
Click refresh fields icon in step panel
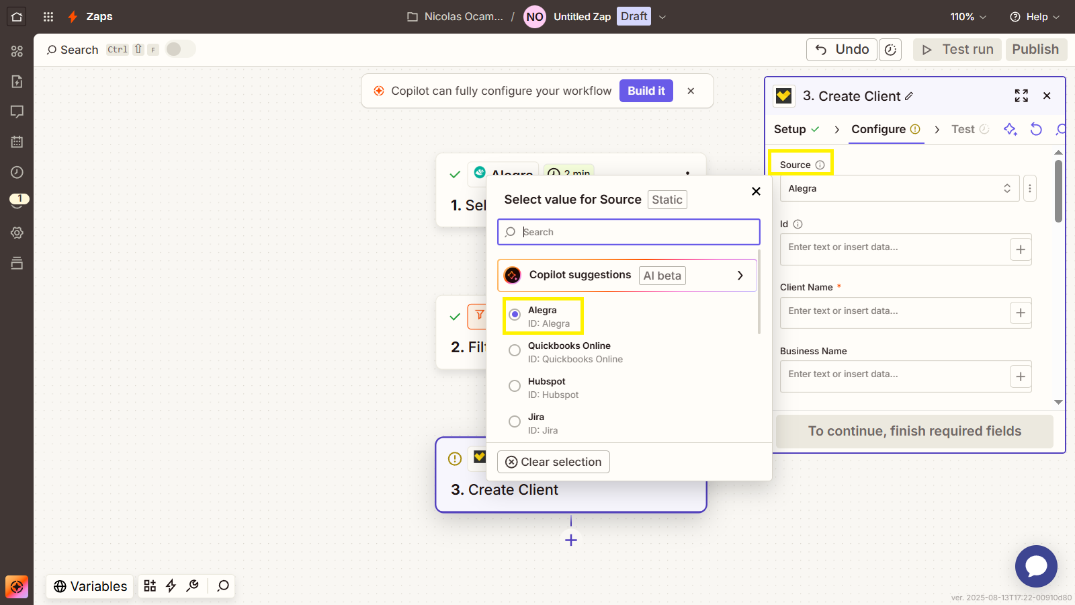point(1036,129)
